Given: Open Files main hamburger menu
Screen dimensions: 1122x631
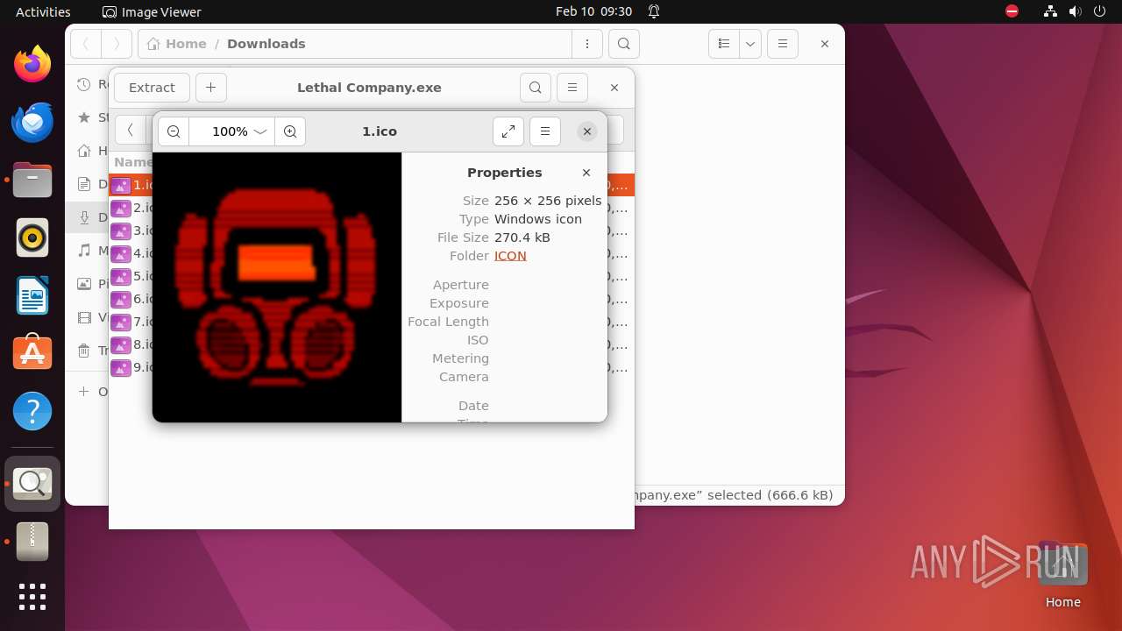Looking at the screenshot, I should pyautogui.click(x=783, y=44).
